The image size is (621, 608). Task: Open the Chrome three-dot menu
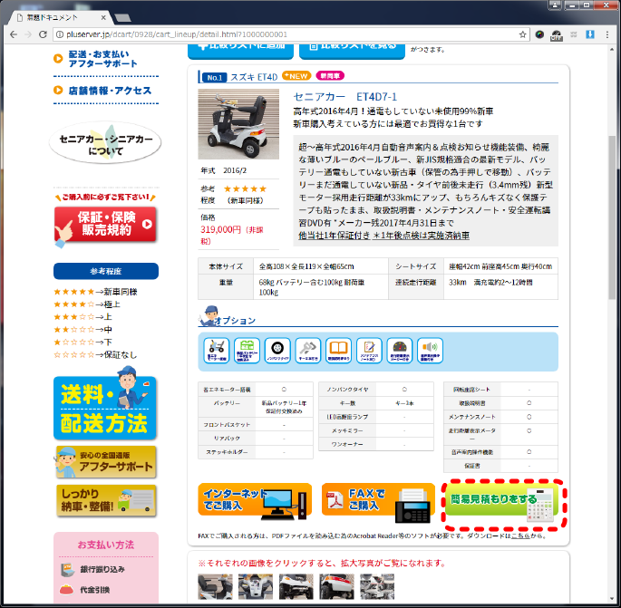pos(607,34)
